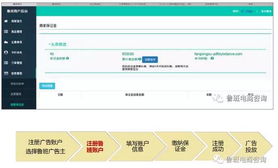Select the submenu item directly under 财务管理

coord(17,84)
